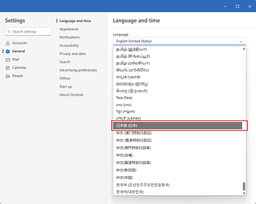Click the magnifier icon in Search settings
Viewport: 256px width, 204px height.
[9, 32]
